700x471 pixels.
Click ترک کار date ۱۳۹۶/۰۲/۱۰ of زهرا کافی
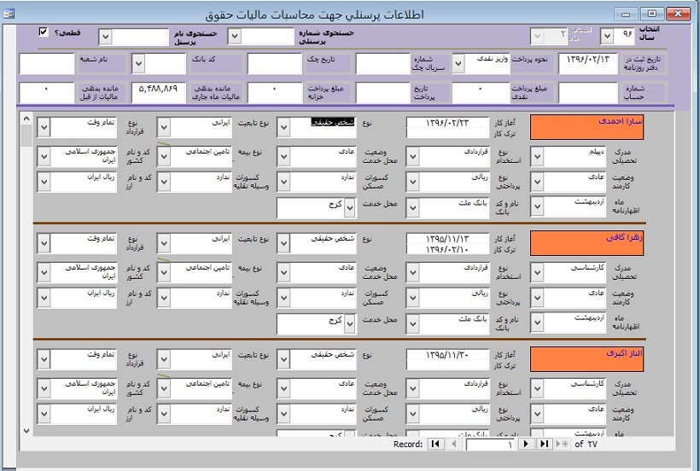pos(448,249)
